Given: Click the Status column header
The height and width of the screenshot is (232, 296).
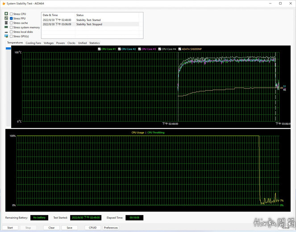Looking at the screenshot, I should [107, 15].
